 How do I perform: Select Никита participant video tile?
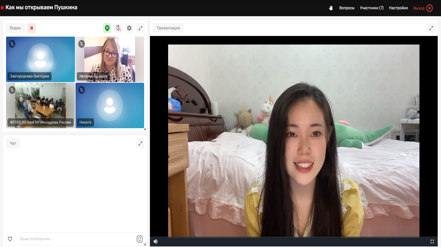pos(110,105)
